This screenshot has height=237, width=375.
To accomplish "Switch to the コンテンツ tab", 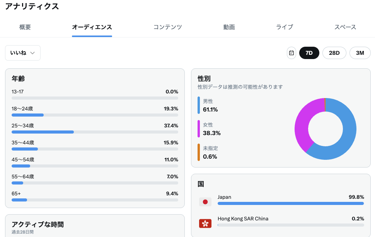I will click(x=167, y=27).
